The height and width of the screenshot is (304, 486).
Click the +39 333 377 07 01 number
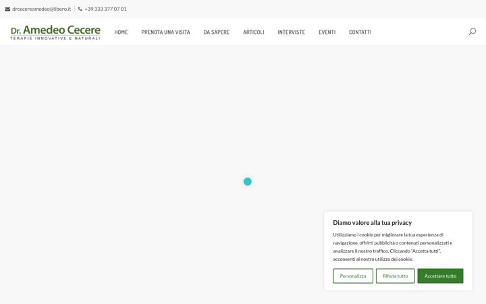click(x=105, y=9)
